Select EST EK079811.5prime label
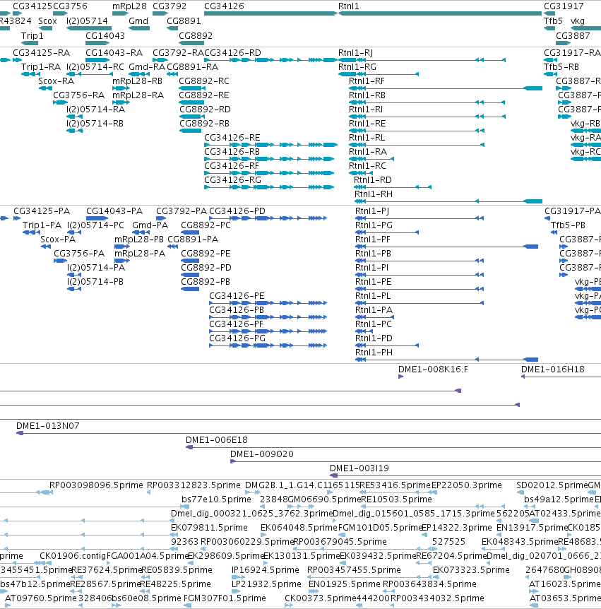This screenshot has height=609, width=601. (x=209, y=528)
